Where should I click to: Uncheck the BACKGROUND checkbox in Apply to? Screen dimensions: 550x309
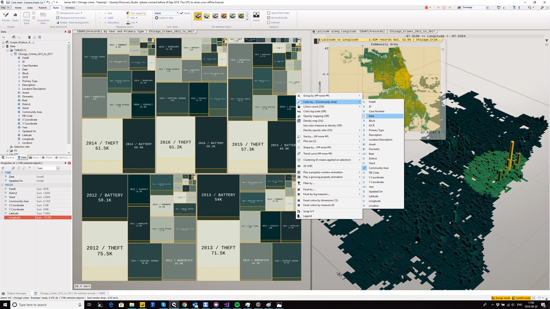[x=269, y=18]
